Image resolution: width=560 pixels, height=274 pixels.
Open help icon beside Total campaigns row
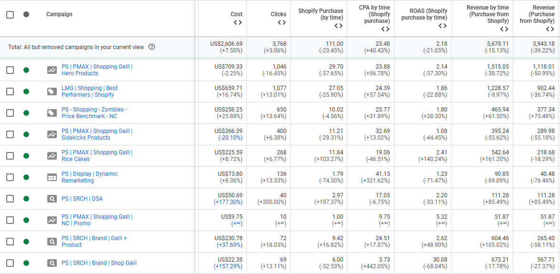151,47
